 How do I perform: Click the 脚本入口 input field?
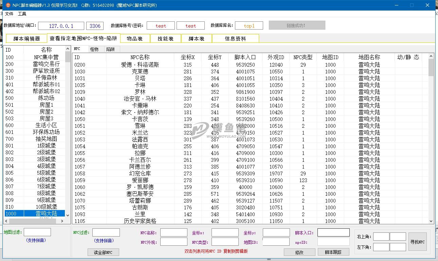(x=333, y=232)
